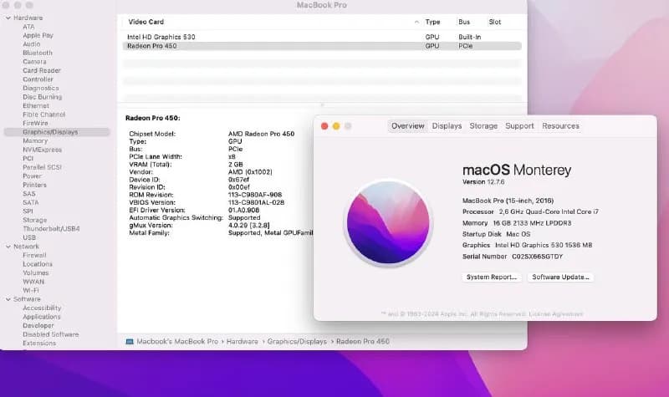Viewport: 669px width, 397px height.
Task: Open the Displays tab in About This Mac
Action: (447, 126)
